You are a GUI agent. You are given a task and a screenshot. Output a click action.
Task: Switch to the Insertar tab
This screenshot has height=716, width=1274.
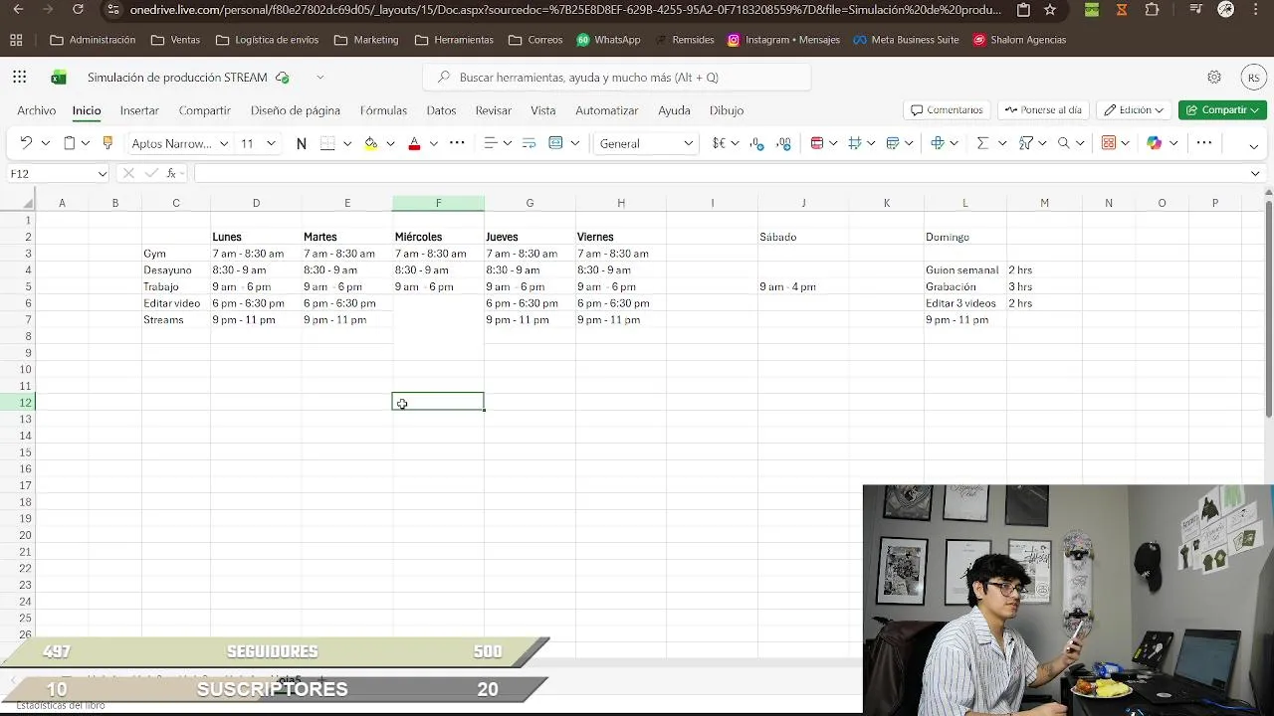pos(139,110)
